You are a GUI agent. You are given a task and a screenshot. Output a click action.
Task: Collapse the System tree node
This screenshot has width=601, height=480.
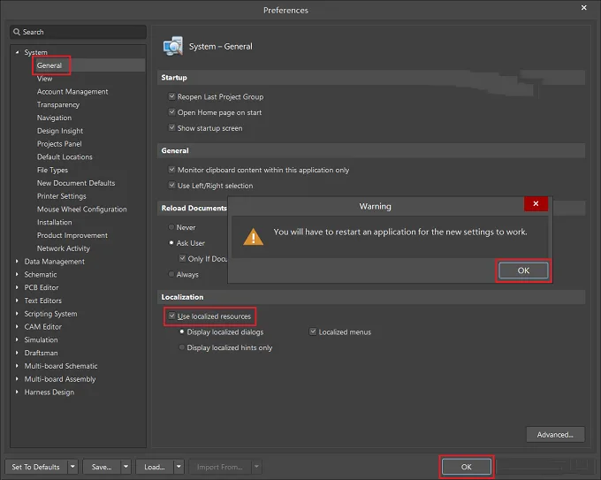[17, 52]
